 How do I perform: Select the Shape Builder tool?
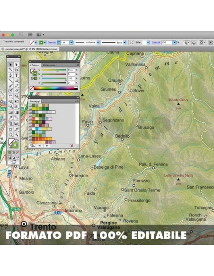pos(10,106)
